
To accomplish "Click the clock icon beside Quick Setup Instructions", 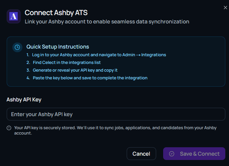I will pyautogui.click(x=17, y=47).
